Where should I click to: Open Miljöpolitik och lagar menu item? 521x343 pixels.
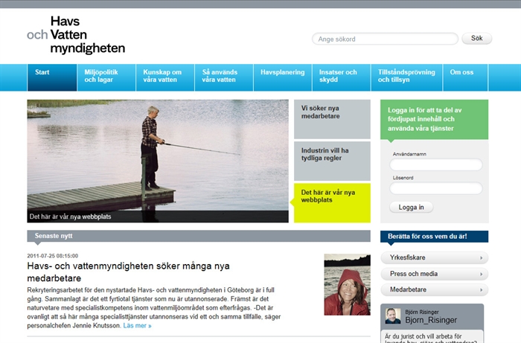(x=106, y=77)
